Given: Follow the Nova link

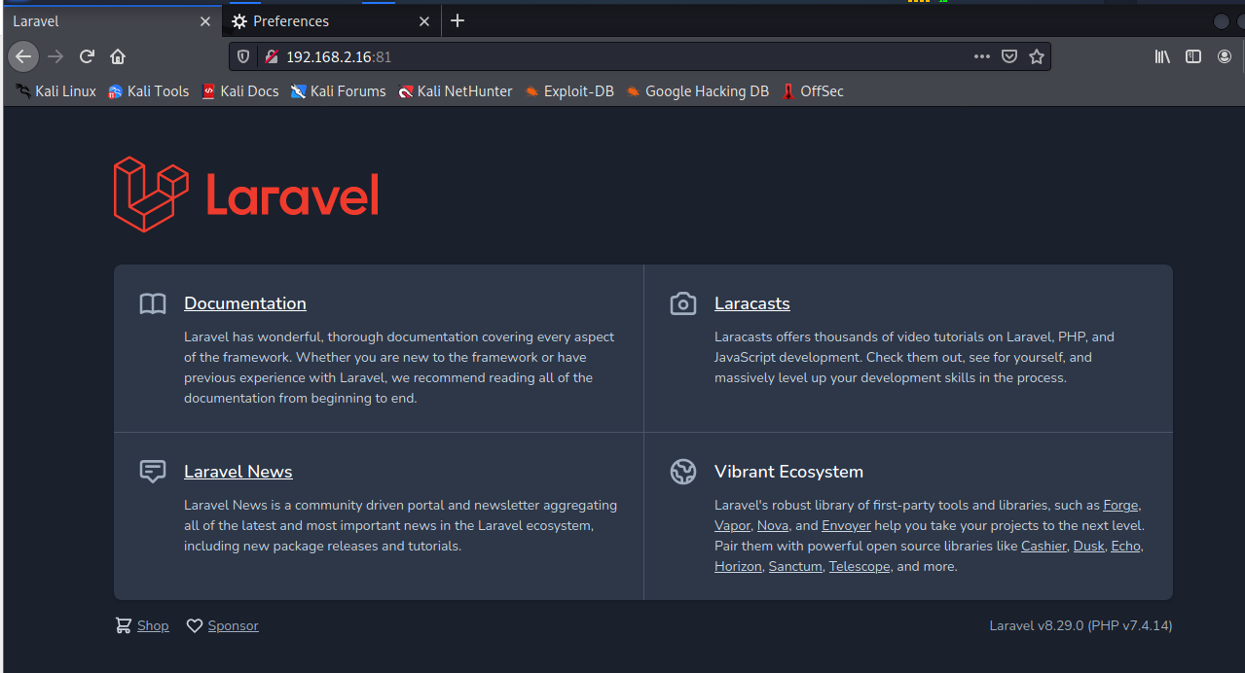Looking at the screenshot, I should [773, 525].
